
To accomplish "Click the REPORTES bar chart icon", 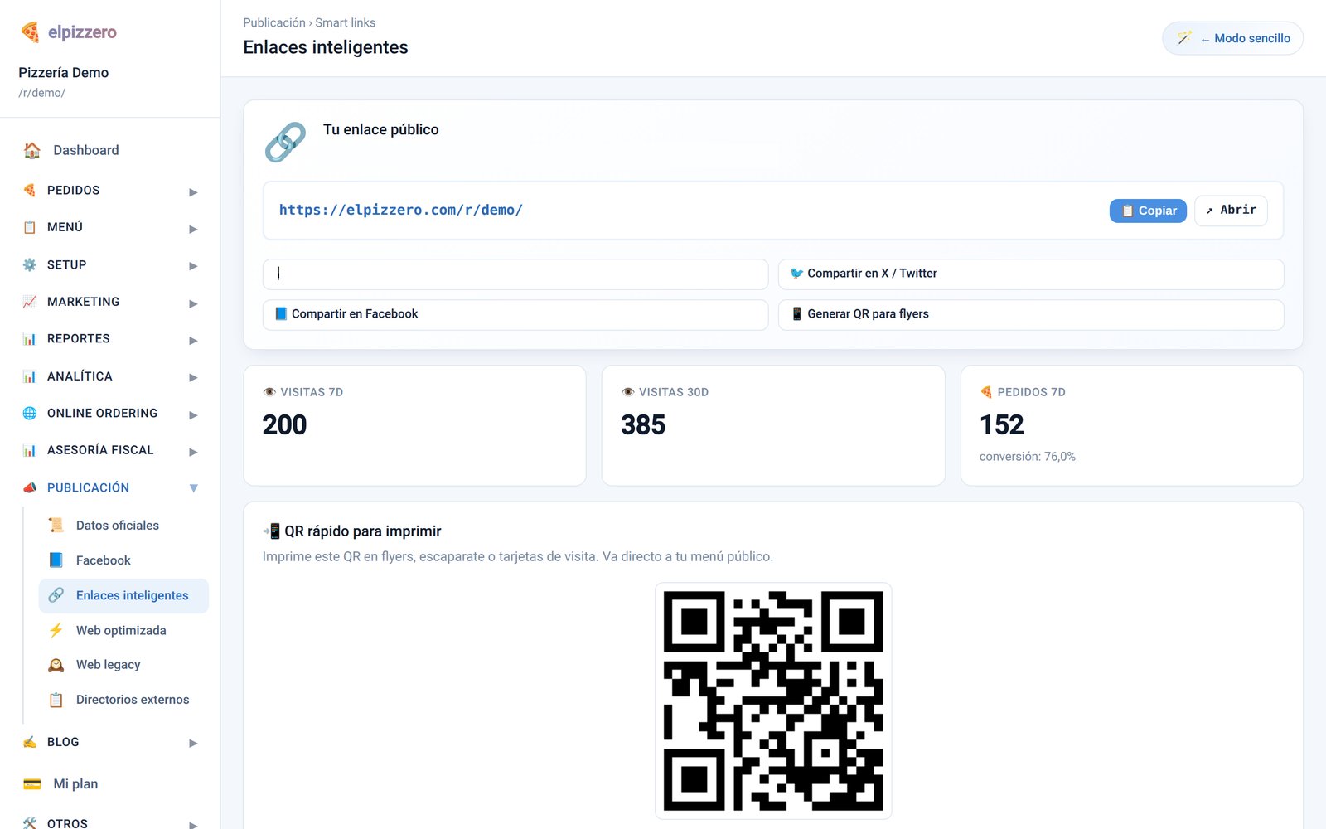I will pos(30,338).
